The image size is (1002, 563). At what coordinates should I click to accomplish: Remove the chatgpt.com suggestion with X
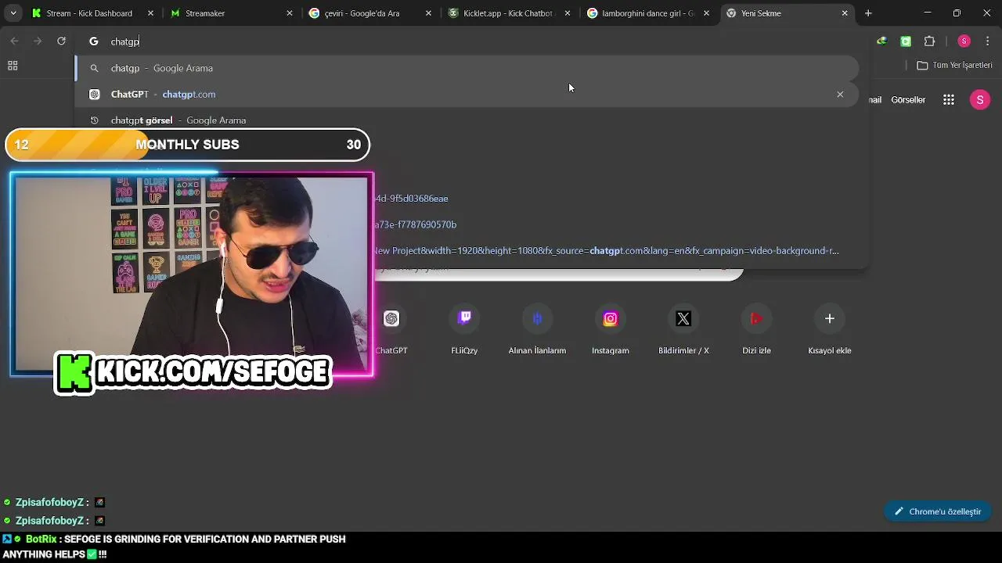pos(840,94)
